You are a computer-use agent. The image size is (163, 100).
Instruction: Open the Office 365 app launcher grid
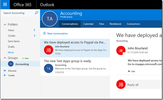click(x=5, y=5)
